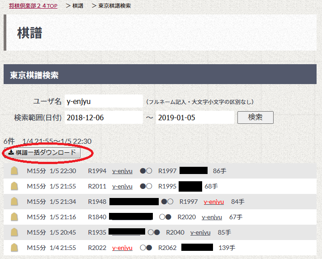Open kifu icon for 1/5 21:55 game
The width and height of the screenshot is (322, 259).
14,186
